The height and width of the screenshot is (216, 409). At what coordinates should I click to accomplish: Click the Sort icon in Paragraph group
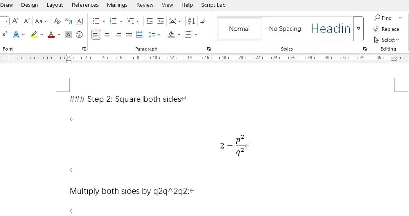tap(191, 21)
